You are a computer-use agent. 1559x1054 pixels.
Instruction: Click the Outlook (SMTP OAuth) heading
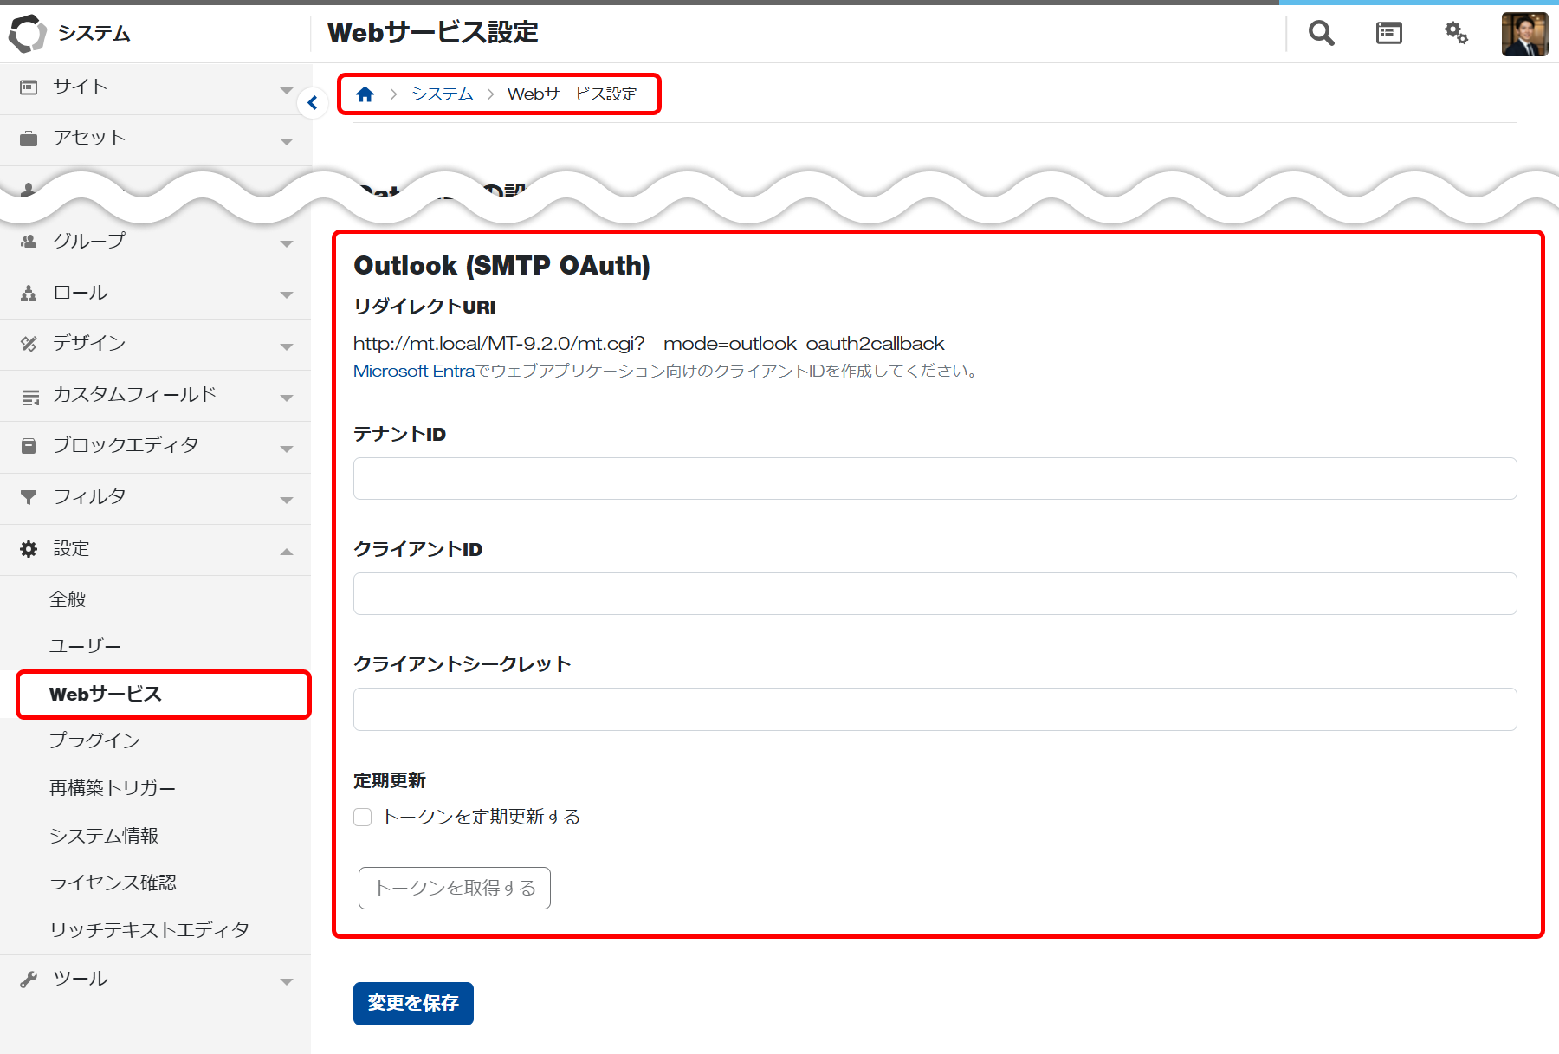[x=502, y=266]
